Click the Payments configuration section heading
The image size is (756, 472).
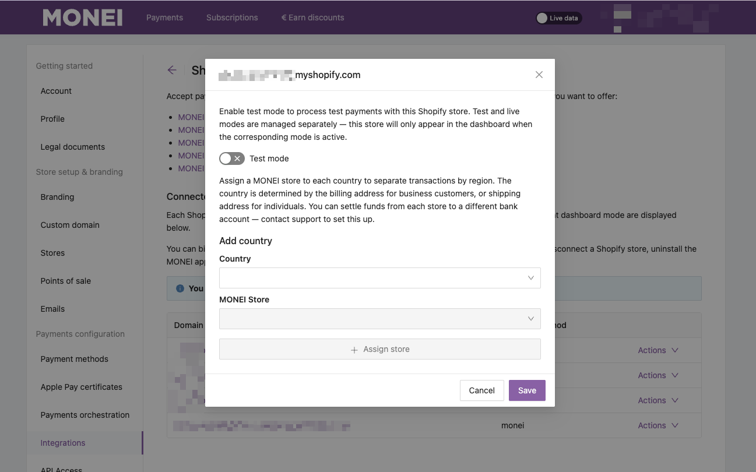pos(80,334)
